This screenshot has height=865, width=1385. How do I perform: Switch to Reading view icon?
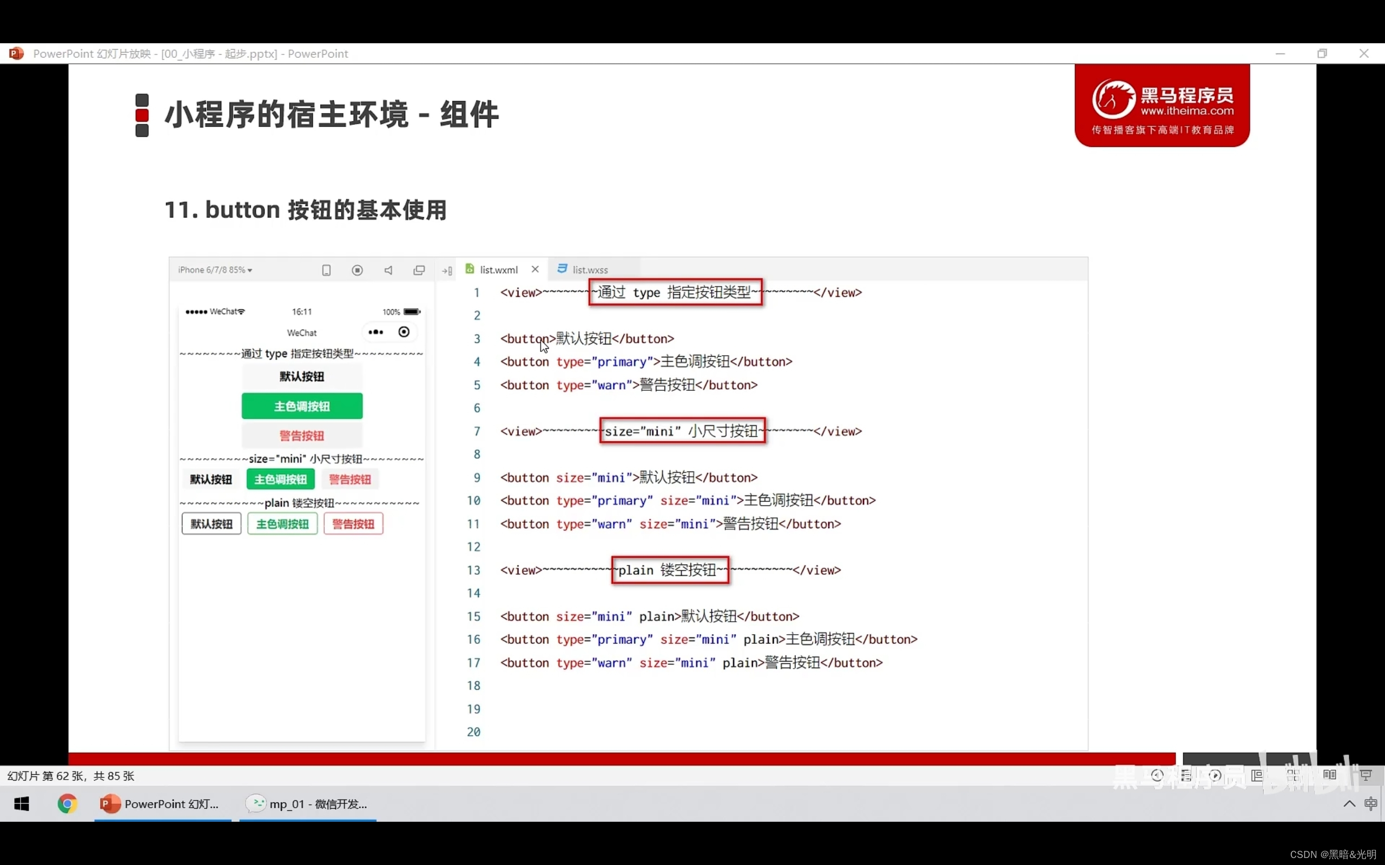tap(1329, 775)
